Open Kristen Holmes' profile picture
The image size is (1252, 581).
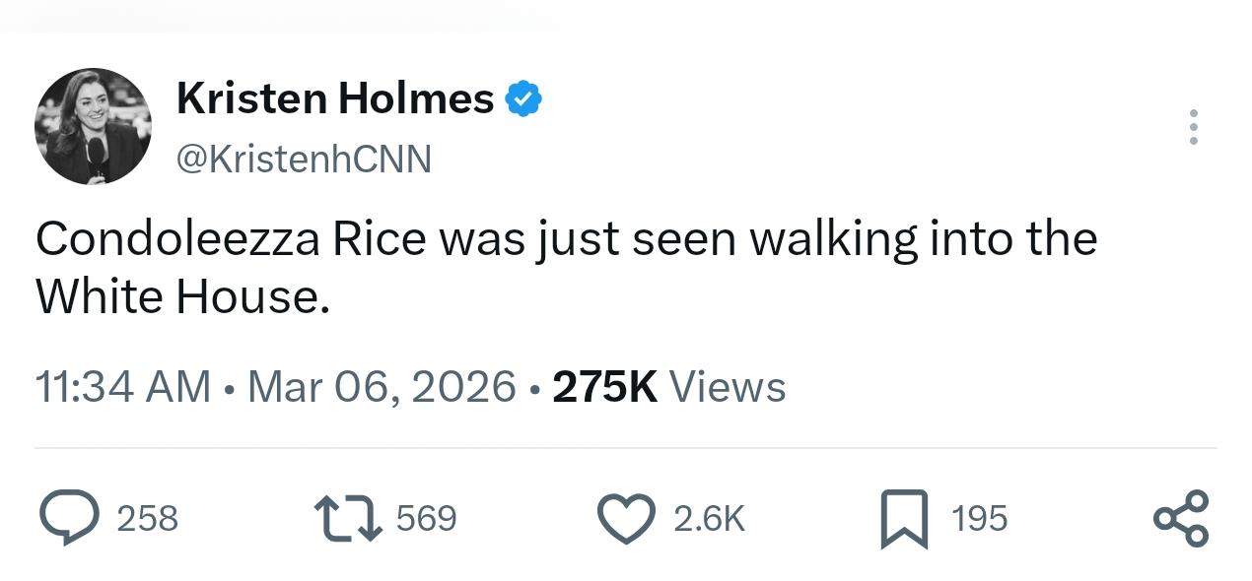[93, 126]
